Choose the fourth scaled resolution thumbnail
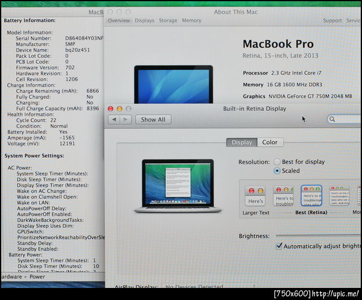This screenshot has height=300, width=362. point(339,196)
